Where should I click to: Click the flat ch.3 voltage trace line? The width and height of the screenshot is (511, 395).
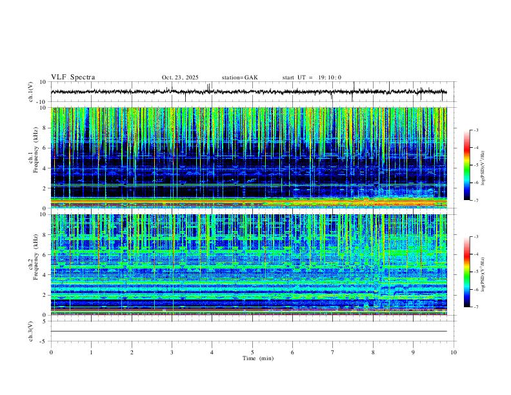point(249,331)
